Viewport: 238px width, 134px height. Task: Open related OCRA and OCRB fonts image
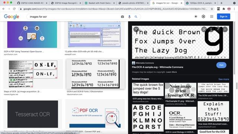pos(213,88)
